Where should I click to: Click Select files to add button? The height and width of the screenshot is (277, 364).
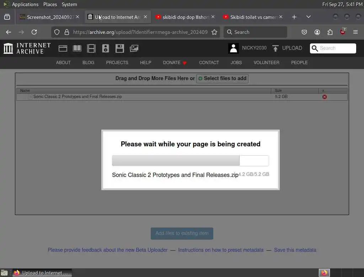pyautogui.click(x=223, y=78)
